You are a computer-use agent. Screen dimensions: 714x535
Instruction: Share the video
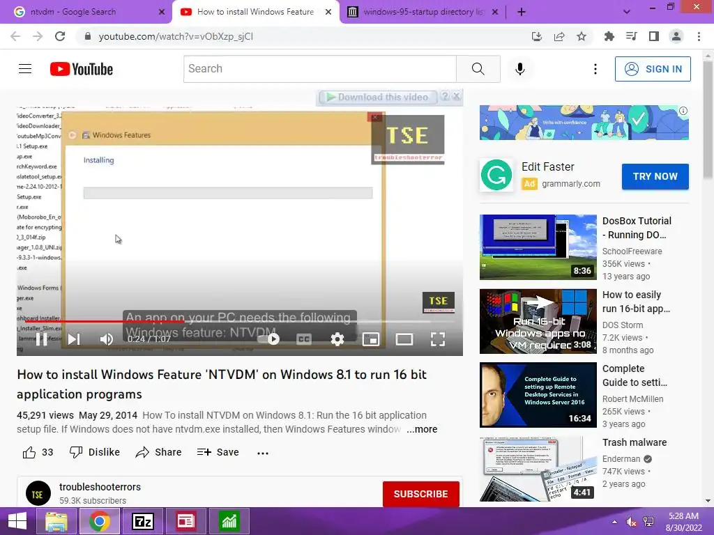click(158, 452)
